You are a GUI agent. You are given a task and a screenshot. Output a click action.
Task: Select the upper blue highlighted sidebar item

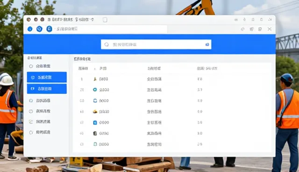pos(47,77)
